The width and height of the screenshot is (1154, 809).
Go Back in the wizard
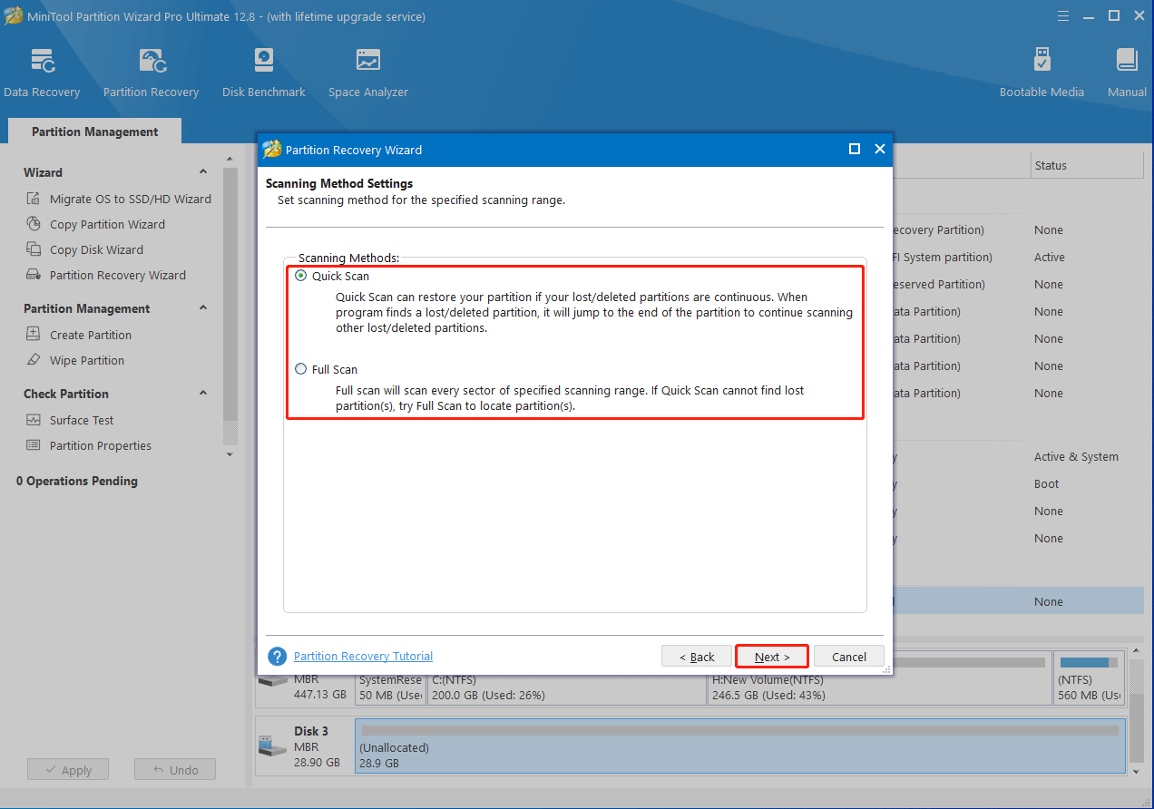tap(696, 657)
